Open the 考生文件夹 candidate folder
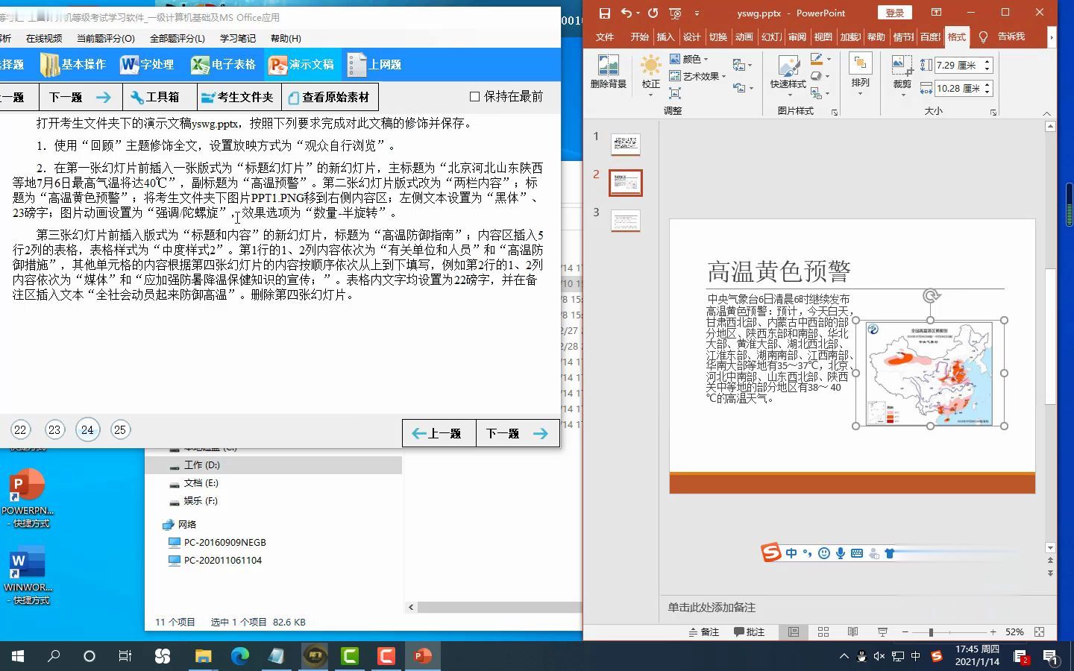This screenshot has width=1074, height=671. 237,96
